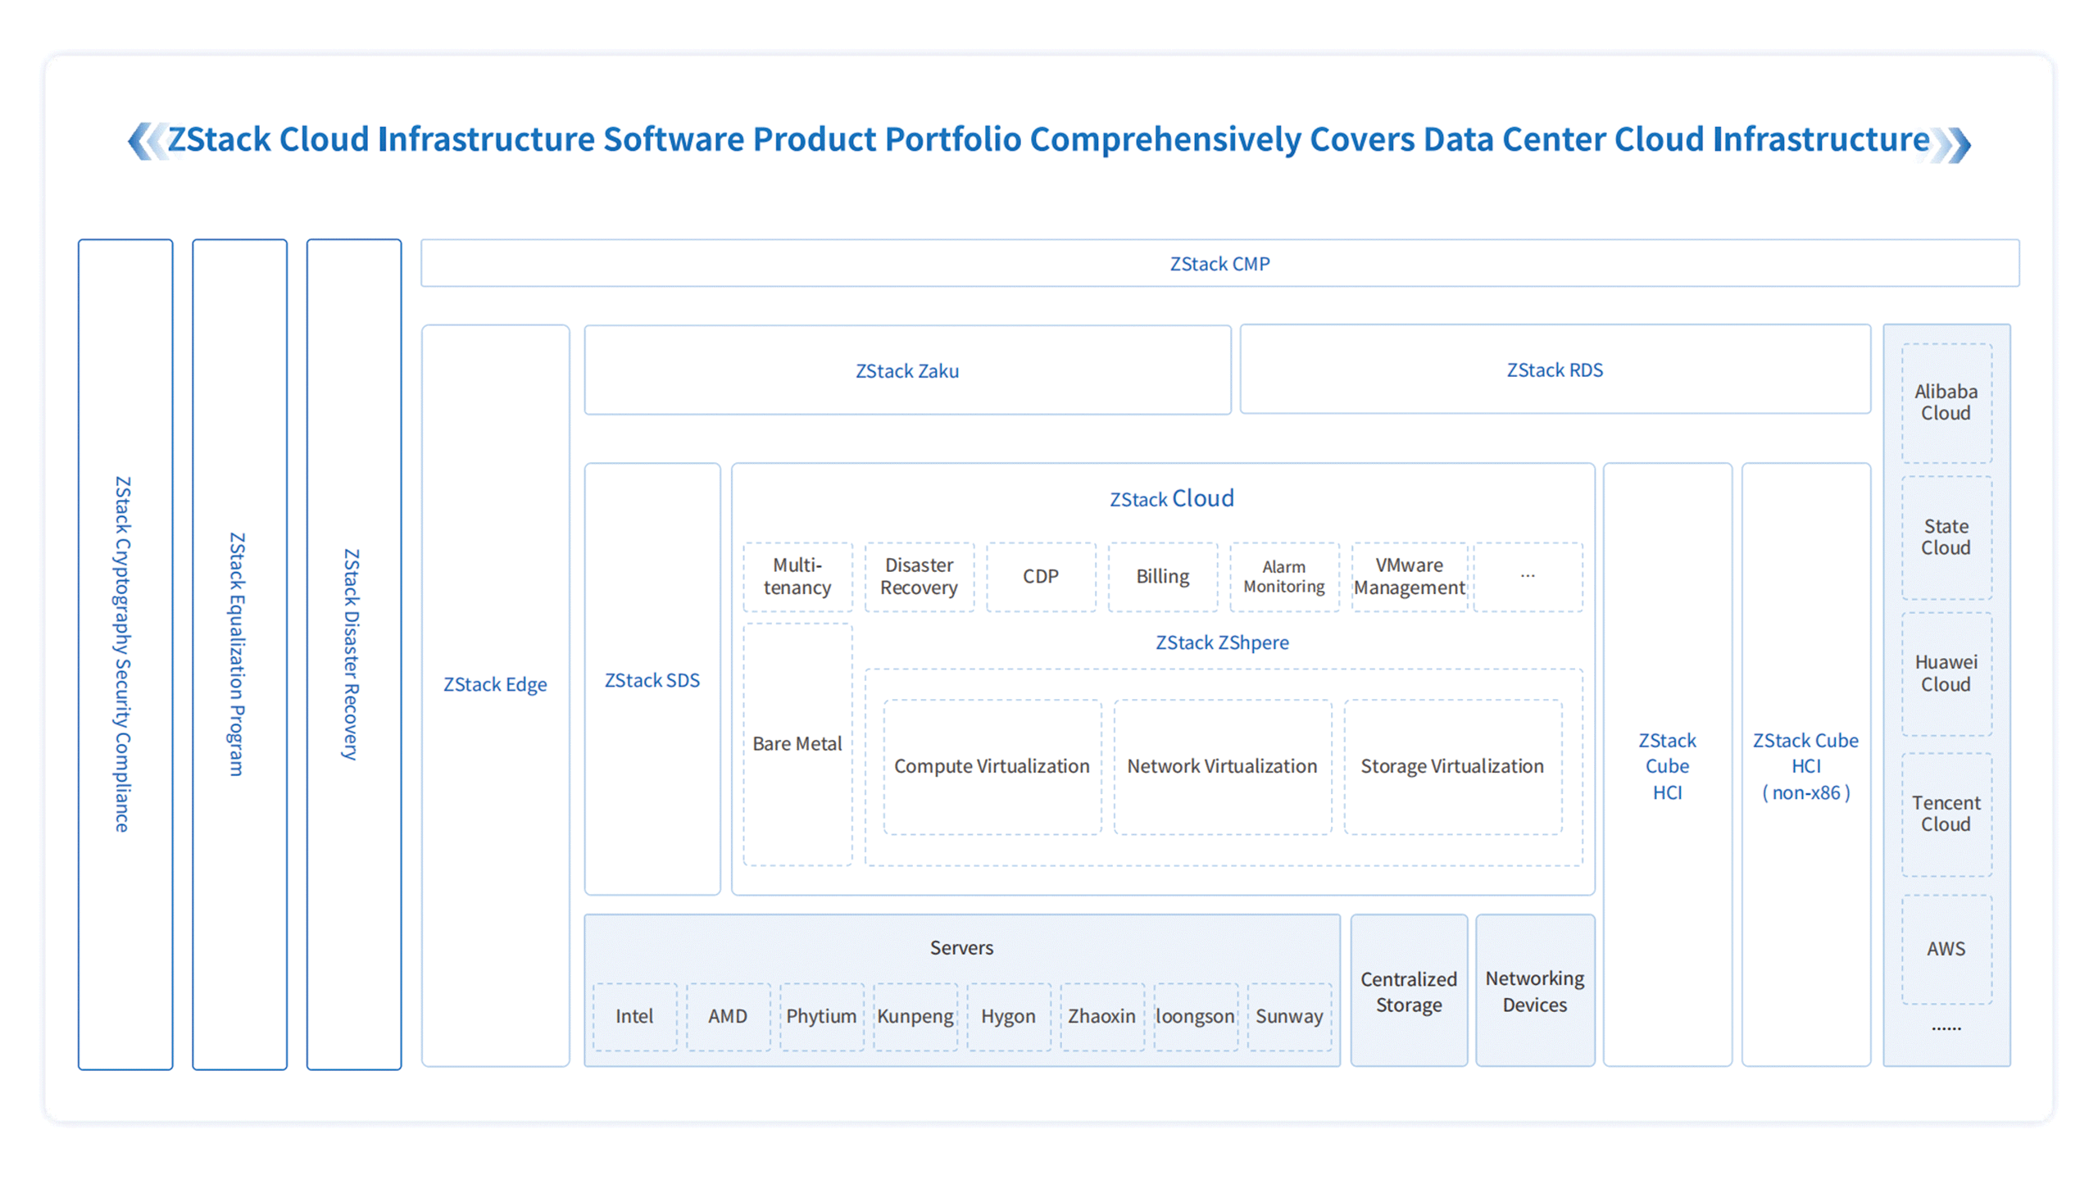The image size is (2098, 1180).
Task: Click the ZStack Cloud heading
Action: (x=1171, y=498)
